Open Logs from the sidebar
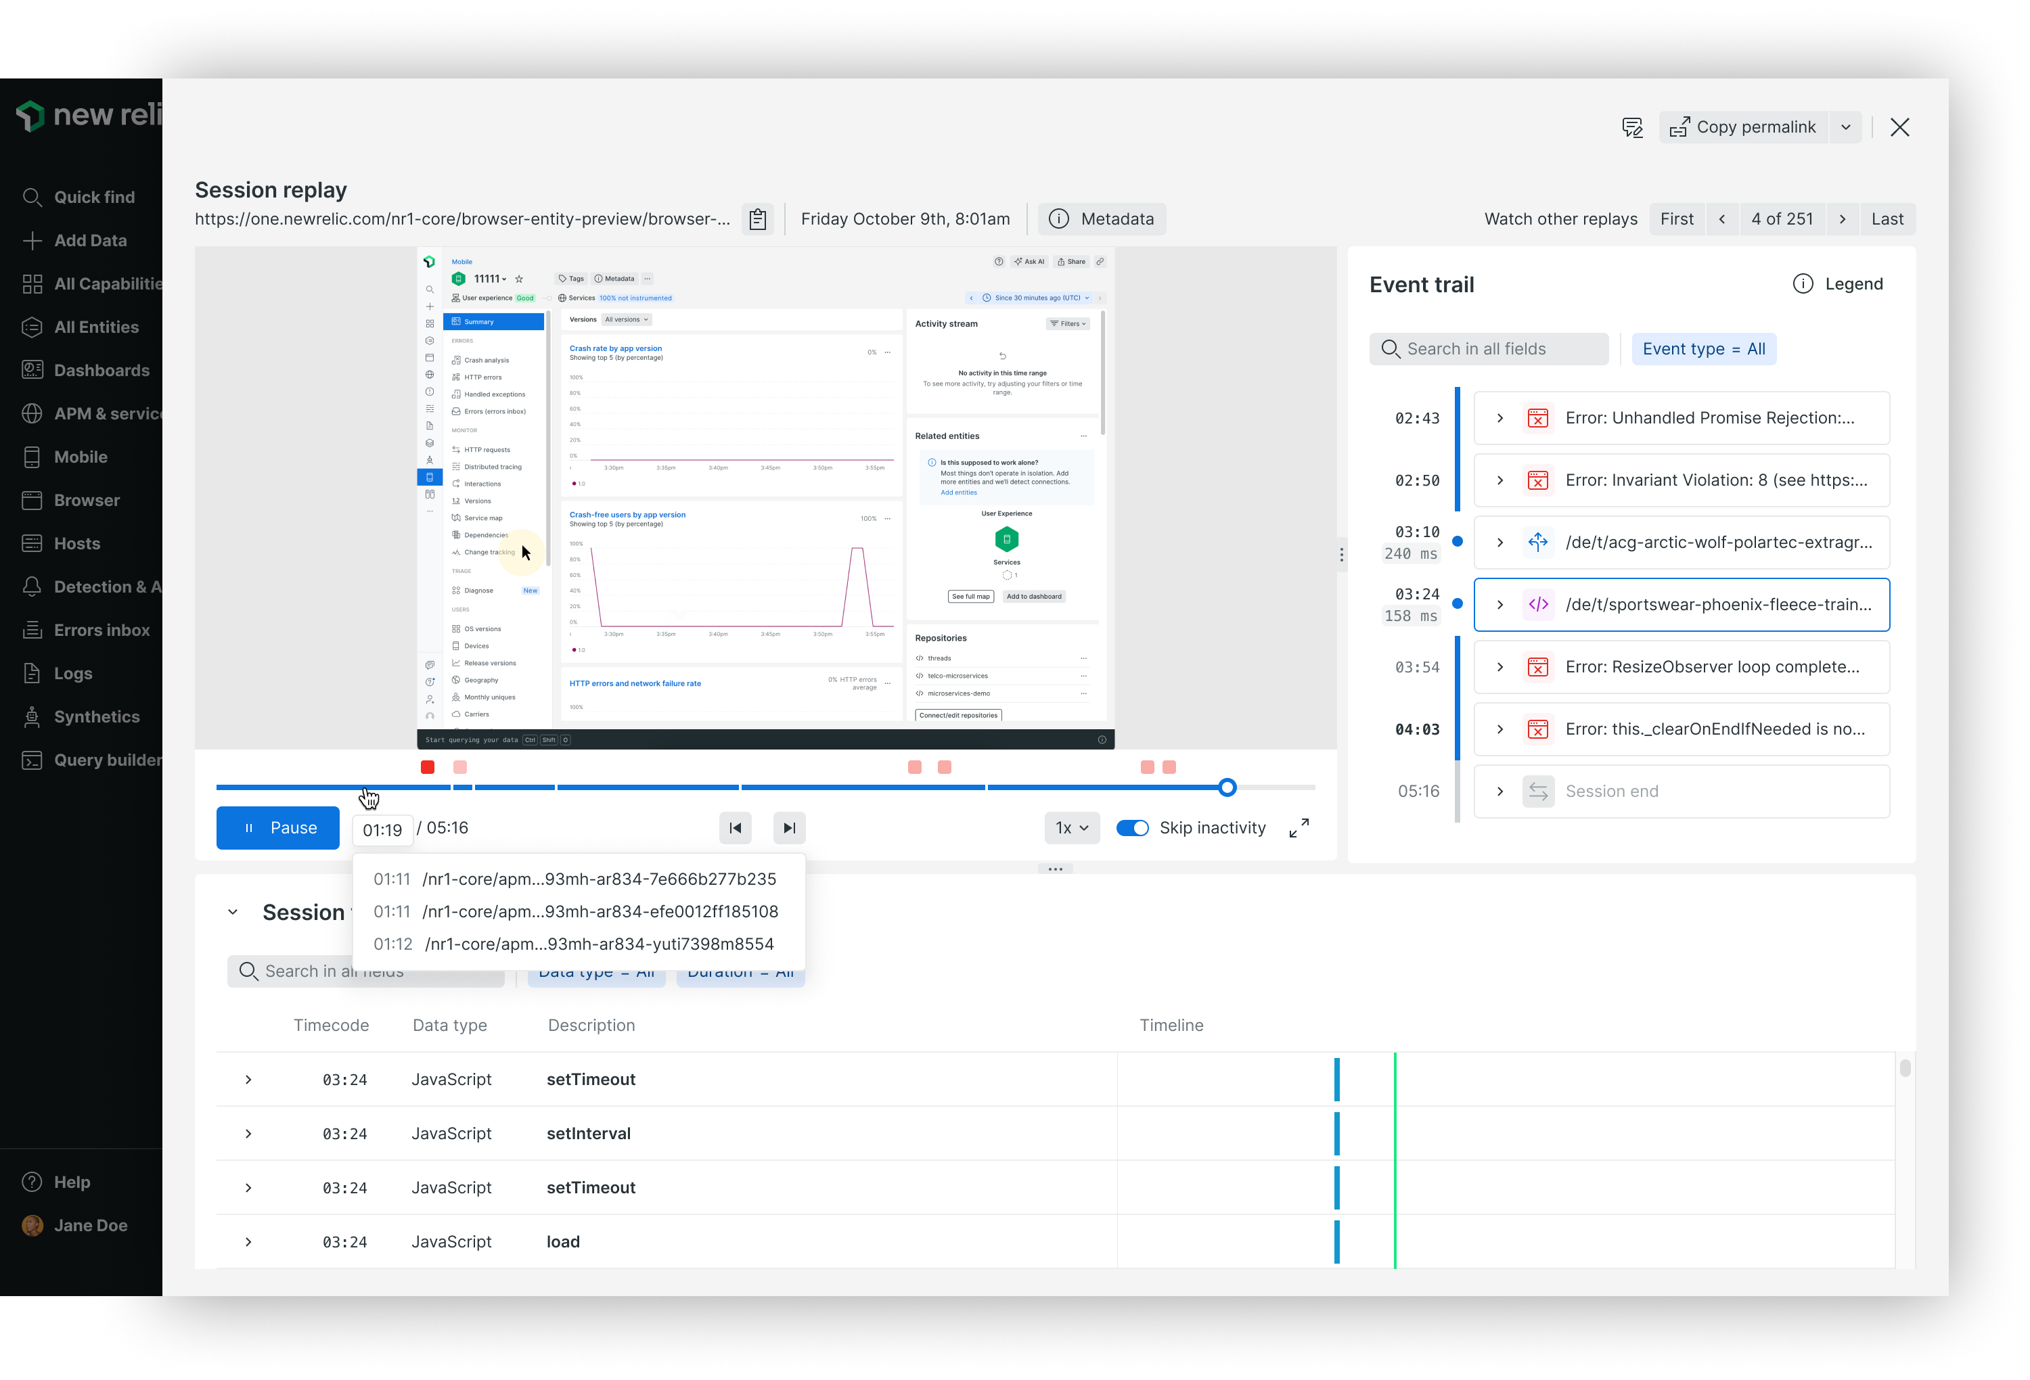2030x1380 pixels. pyautogui.click(x=57, y=673)
